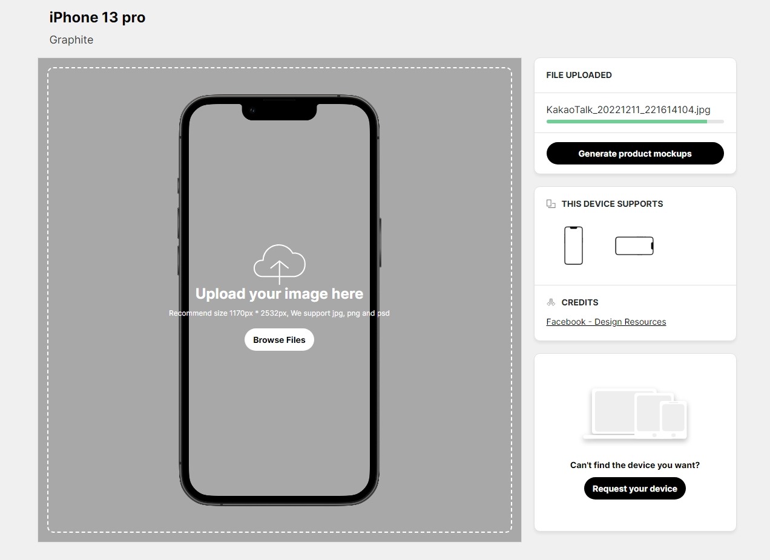Click the Graphite color label
Viewport: 770px width, 560px height.
click(x=71, y=40)
